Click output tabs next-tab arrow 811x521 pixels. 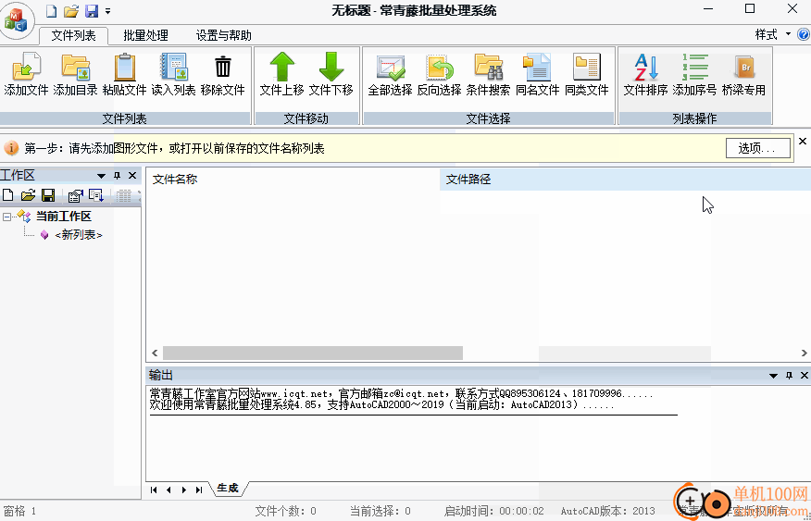pyautogui.click(x=184, y=490)
